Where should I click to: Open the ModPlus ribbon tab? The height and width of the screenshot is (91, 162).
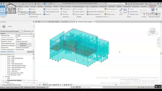pyautogui.click(x=119, y=7)
